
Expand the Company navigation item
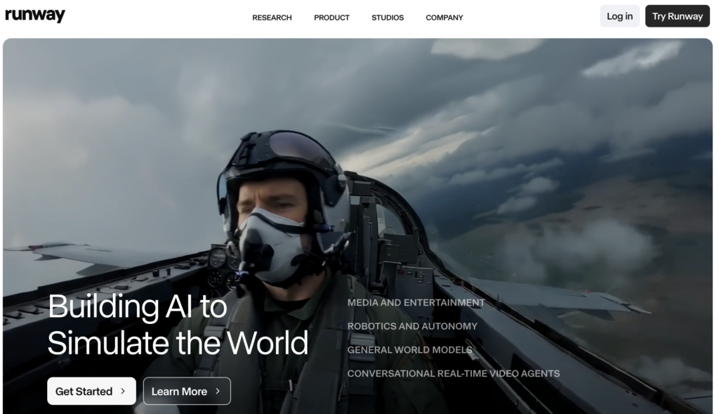(444, 18)
